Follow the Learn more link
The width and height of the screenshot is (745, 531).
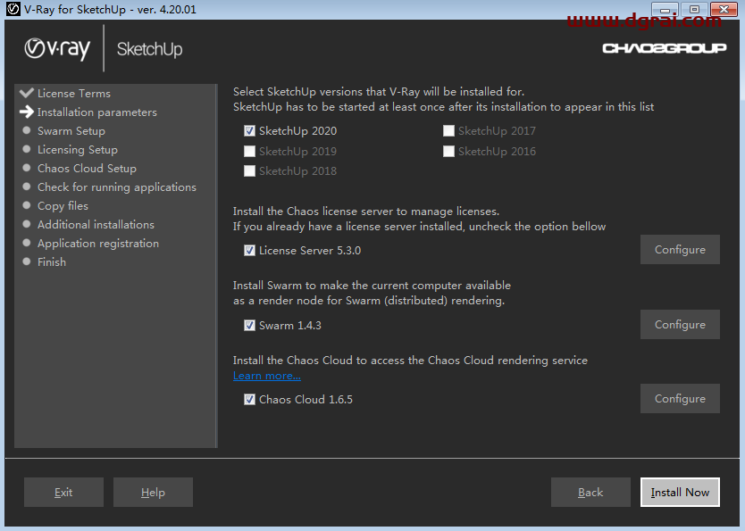point(266,376)
